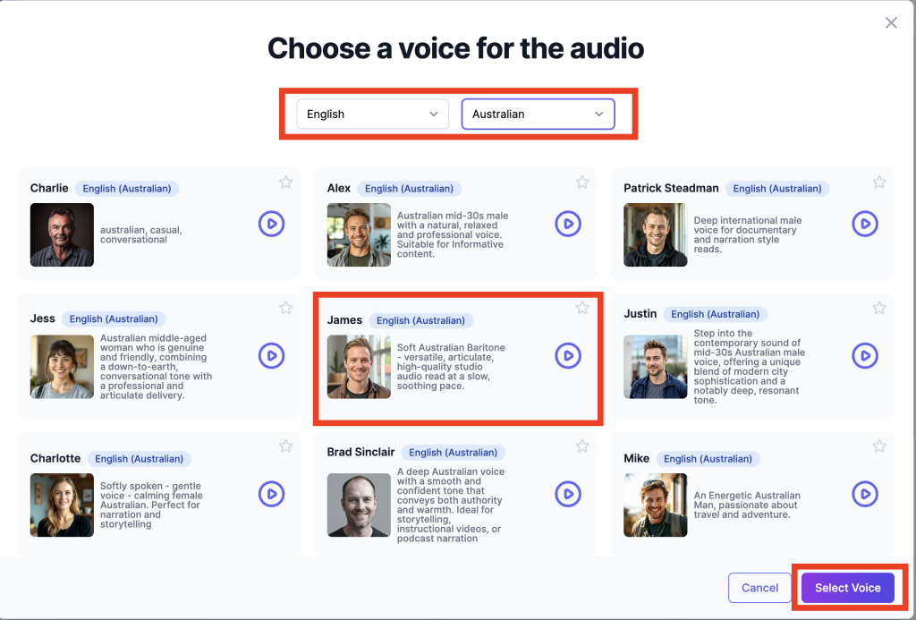Click Alex's English (Australian) tag
Screen dimensions: 916x620
click(x=409, y=189)
